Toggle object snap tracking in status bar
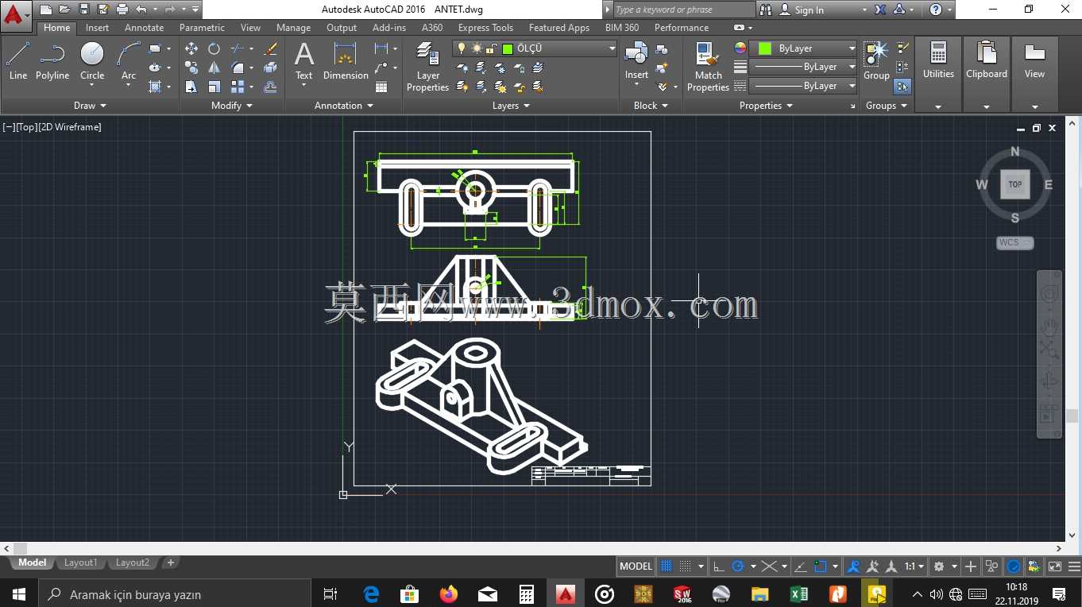Image resolution: width=1082 pixels, height=607 pixels. (801, 566)
